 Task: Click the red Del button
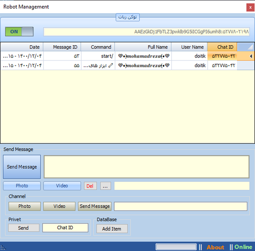[90, 186]
